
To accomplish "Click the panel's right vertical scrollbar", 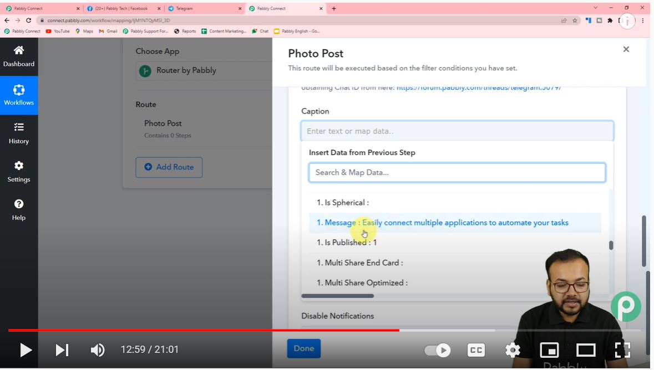I will (x=645, y=241).
